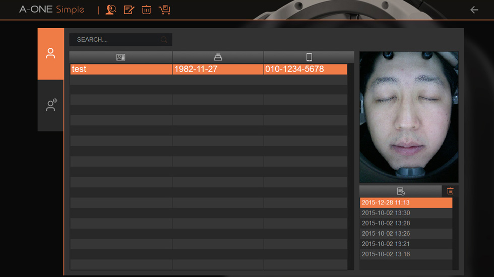This screenshot has width=494, height=277.
Task: Click the delete customer trash icon in toolbar
Action: 147,10
